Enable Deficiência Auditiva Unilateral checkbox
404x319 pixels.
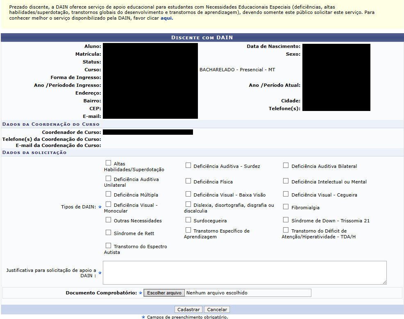point(108,179)
